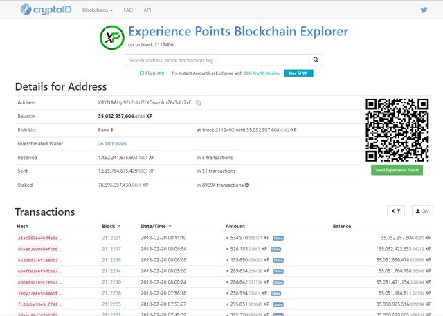Open transaction hash fc8ddbe39e5cff4f

click(38, 304)
